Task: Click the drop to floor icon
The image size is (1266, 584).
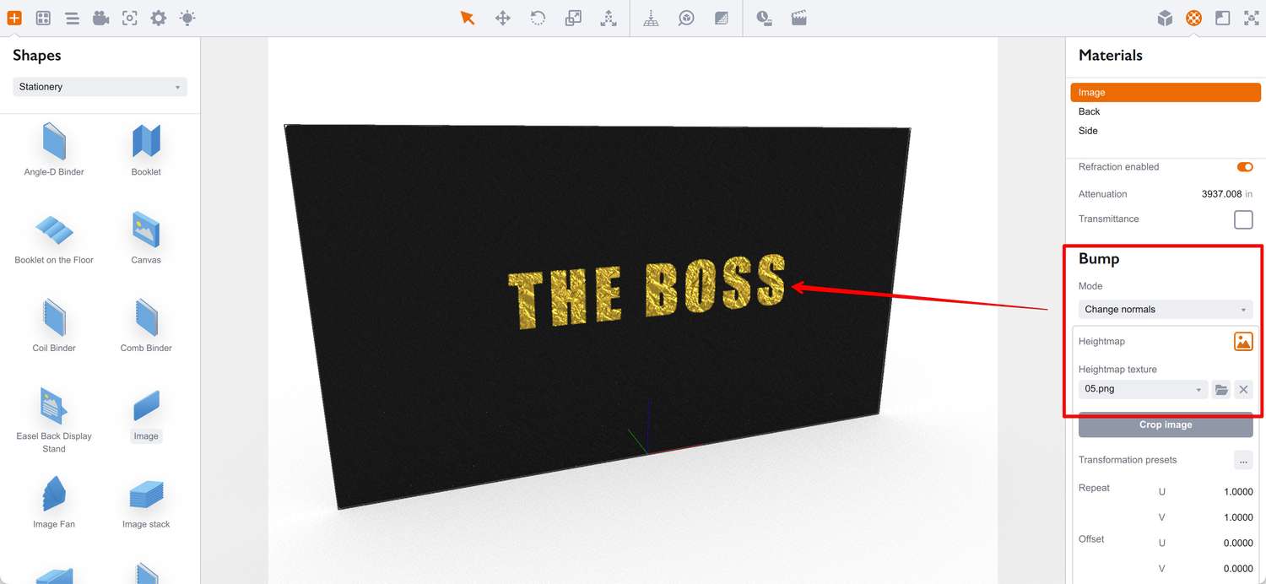Action: click(651, 18)
